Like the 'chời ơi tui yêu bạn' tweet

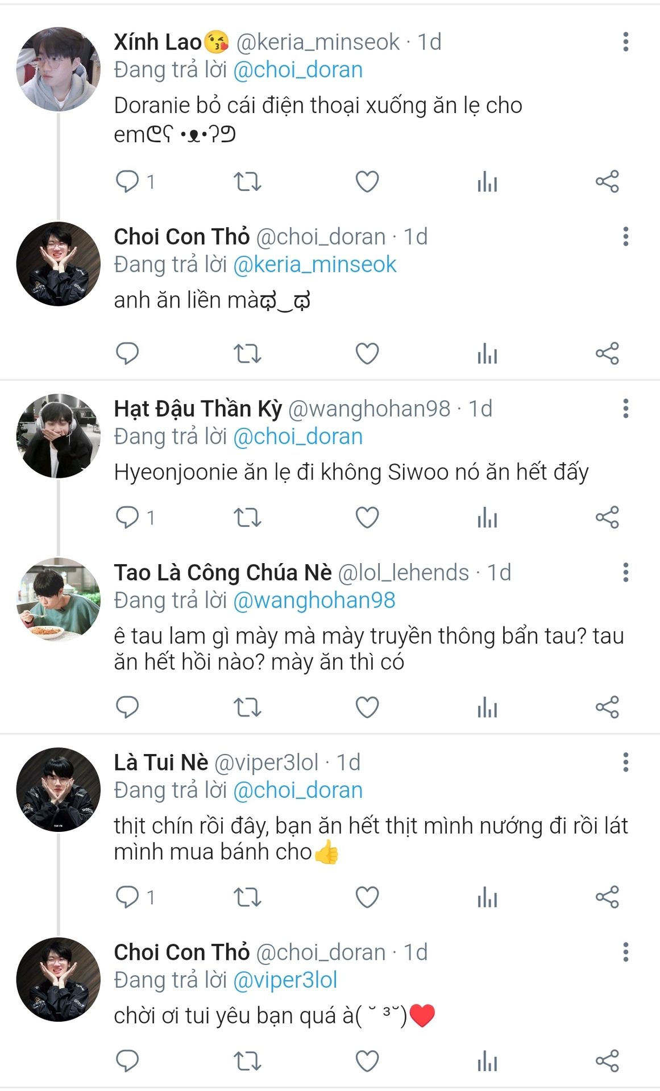click(367, 1061)
